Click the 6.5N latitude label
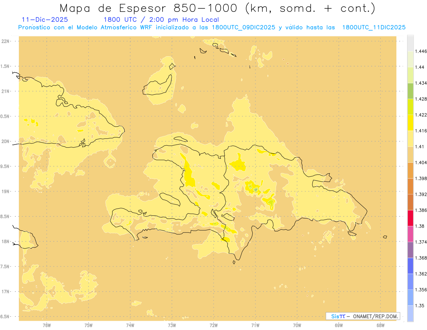This screenshot has width=427, height=330. point(5,316)
